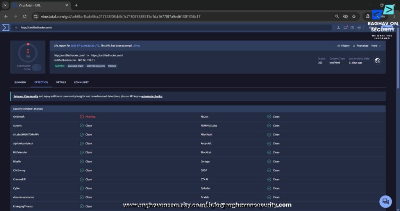This screenshot has height=211, width=400.
Task: Click the check icon in the BitDefender row
Action: 82,153
